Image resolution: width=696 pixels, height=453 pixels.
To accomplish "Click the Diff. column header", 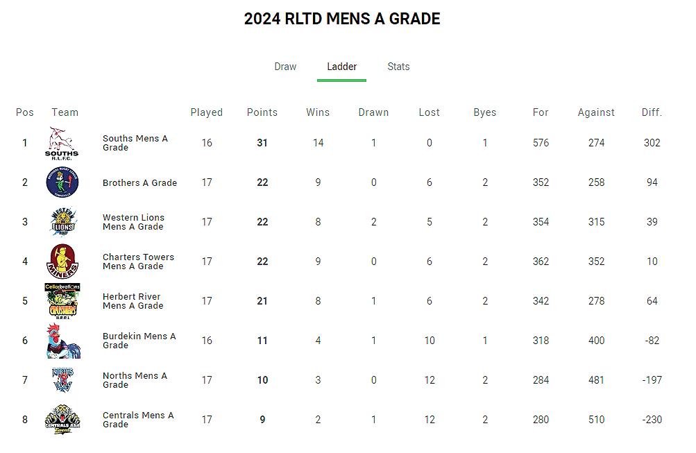I will (x=652, y=112).
